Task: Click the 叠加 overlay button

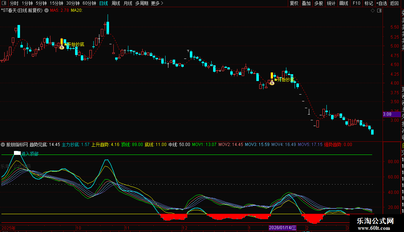Action: [306, 3]
